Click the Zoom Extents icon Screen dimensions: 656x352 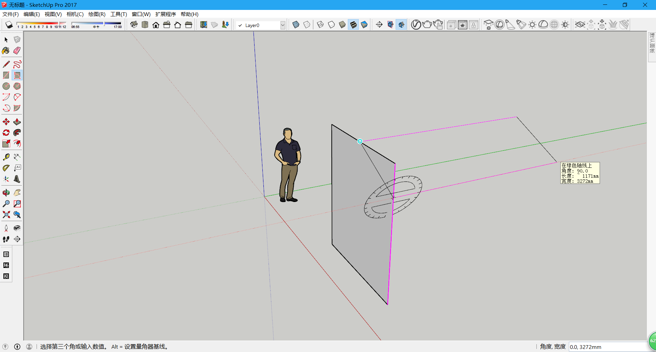(6, 215)
